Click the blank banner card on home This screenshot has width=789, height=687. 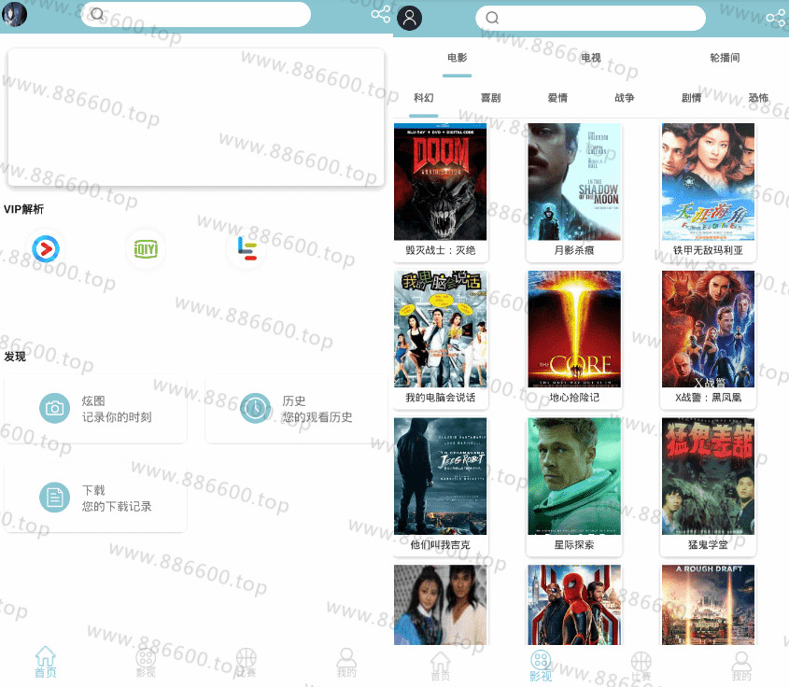coord(196,118)
